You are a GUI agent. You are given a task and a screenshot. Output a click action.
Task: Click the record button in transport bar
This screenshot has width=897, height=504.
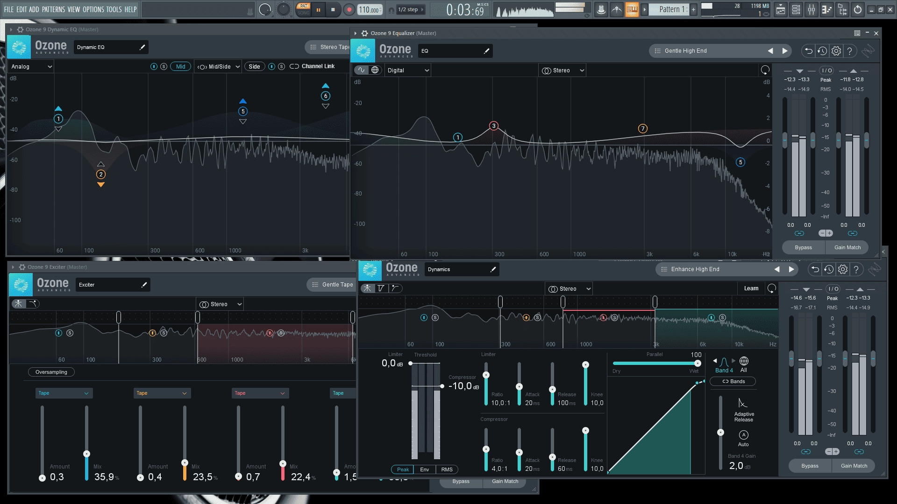[x=349, y=9]
